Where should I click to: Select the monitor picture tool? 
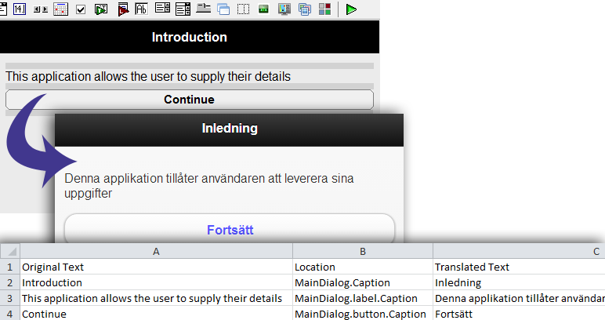coord(284,9)
